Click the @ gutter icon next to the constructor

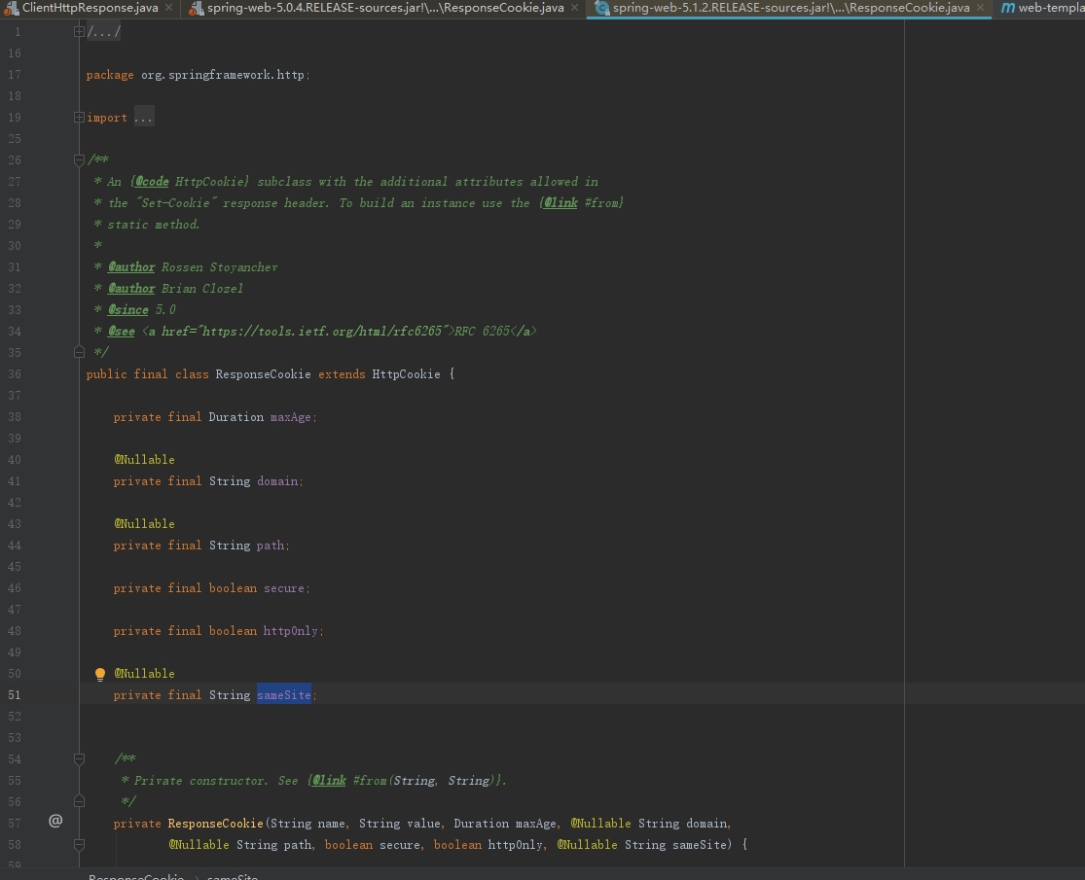(55, 821)
